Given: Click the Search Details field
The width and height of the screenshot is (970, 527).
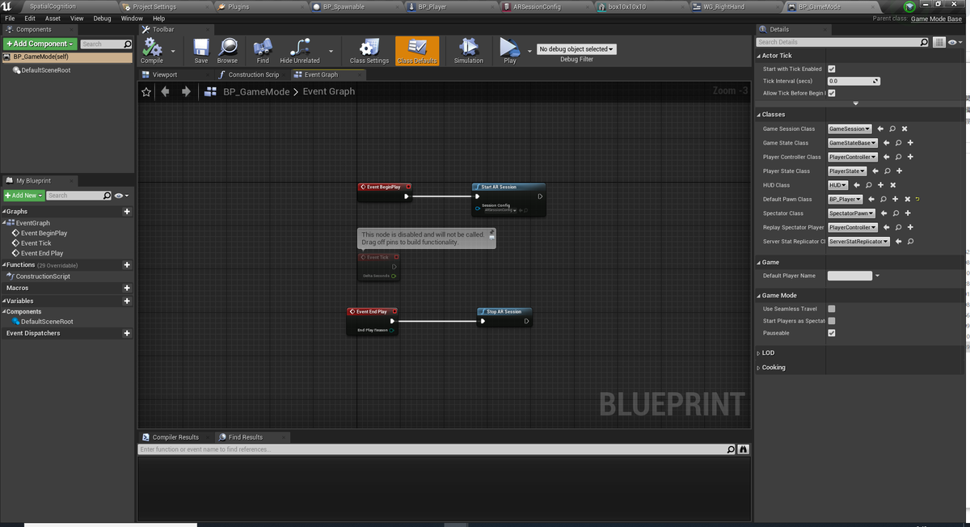Looking at the screenshot, I should pos(842,42).
